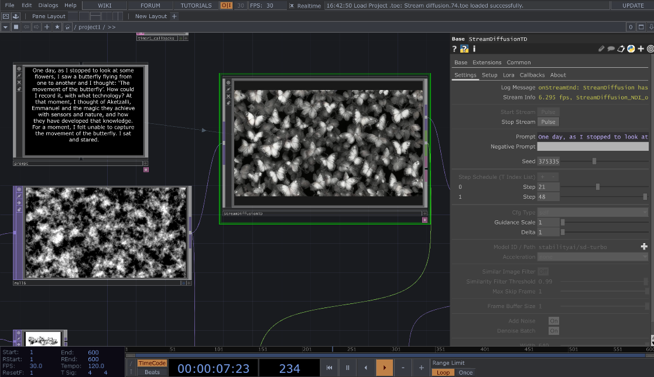This screenshot has height=377, width=654.
Task: Toggle the Realtime checkbox
Action: (x=292, y=6)
